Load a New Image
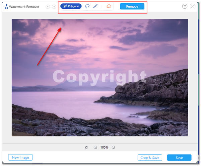 pyautogui.click(x=20, y=157)
